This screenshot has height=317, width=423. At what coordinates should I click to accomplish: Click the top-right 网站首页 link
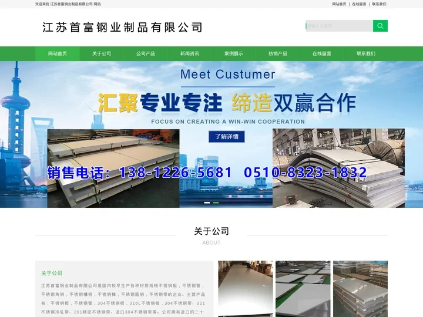pyautogui.click(x=339, y=4)
